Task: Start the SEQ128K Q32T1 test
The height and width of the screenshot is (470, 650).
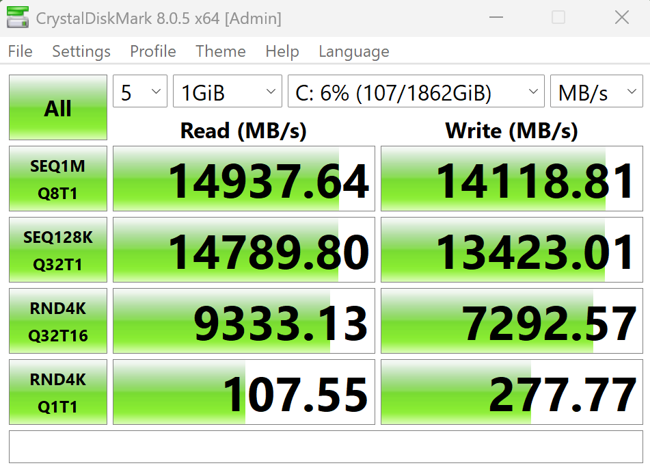Action: [57, 250]
